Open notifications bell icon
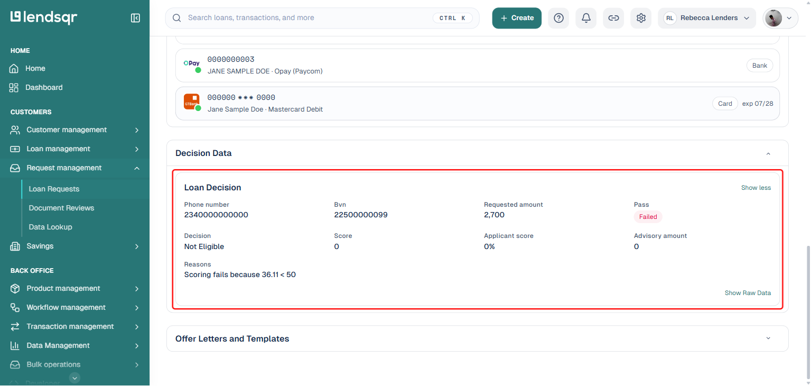 pos(586,18)
